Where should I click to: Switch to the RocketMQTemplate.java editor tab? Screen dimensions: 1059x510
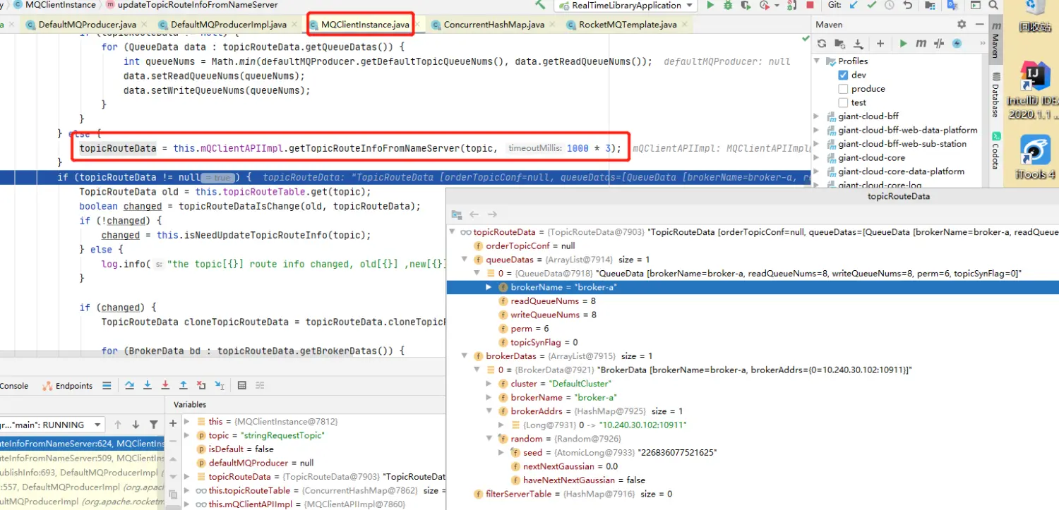click(x=627, y=25)
